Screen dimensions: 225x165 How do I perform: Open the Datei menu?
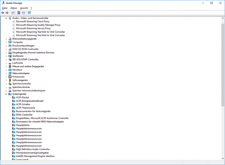pos(5,8)
